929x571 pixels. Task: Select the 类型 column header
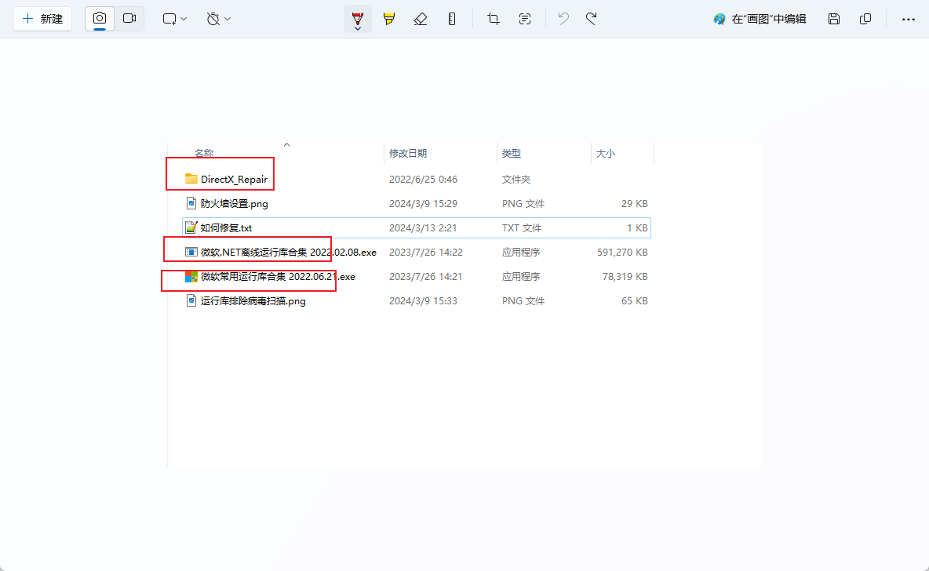pos(512,154)
